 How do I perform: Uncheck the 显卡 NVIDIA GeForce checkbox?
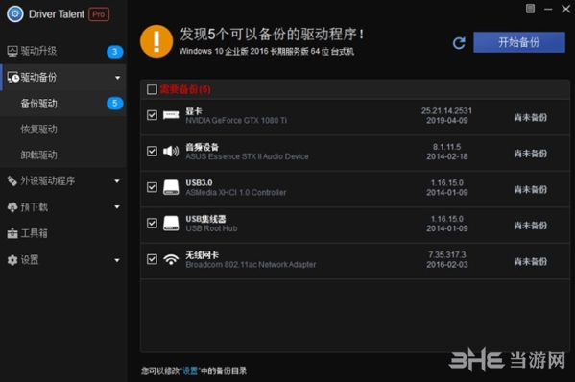point(152,115)
